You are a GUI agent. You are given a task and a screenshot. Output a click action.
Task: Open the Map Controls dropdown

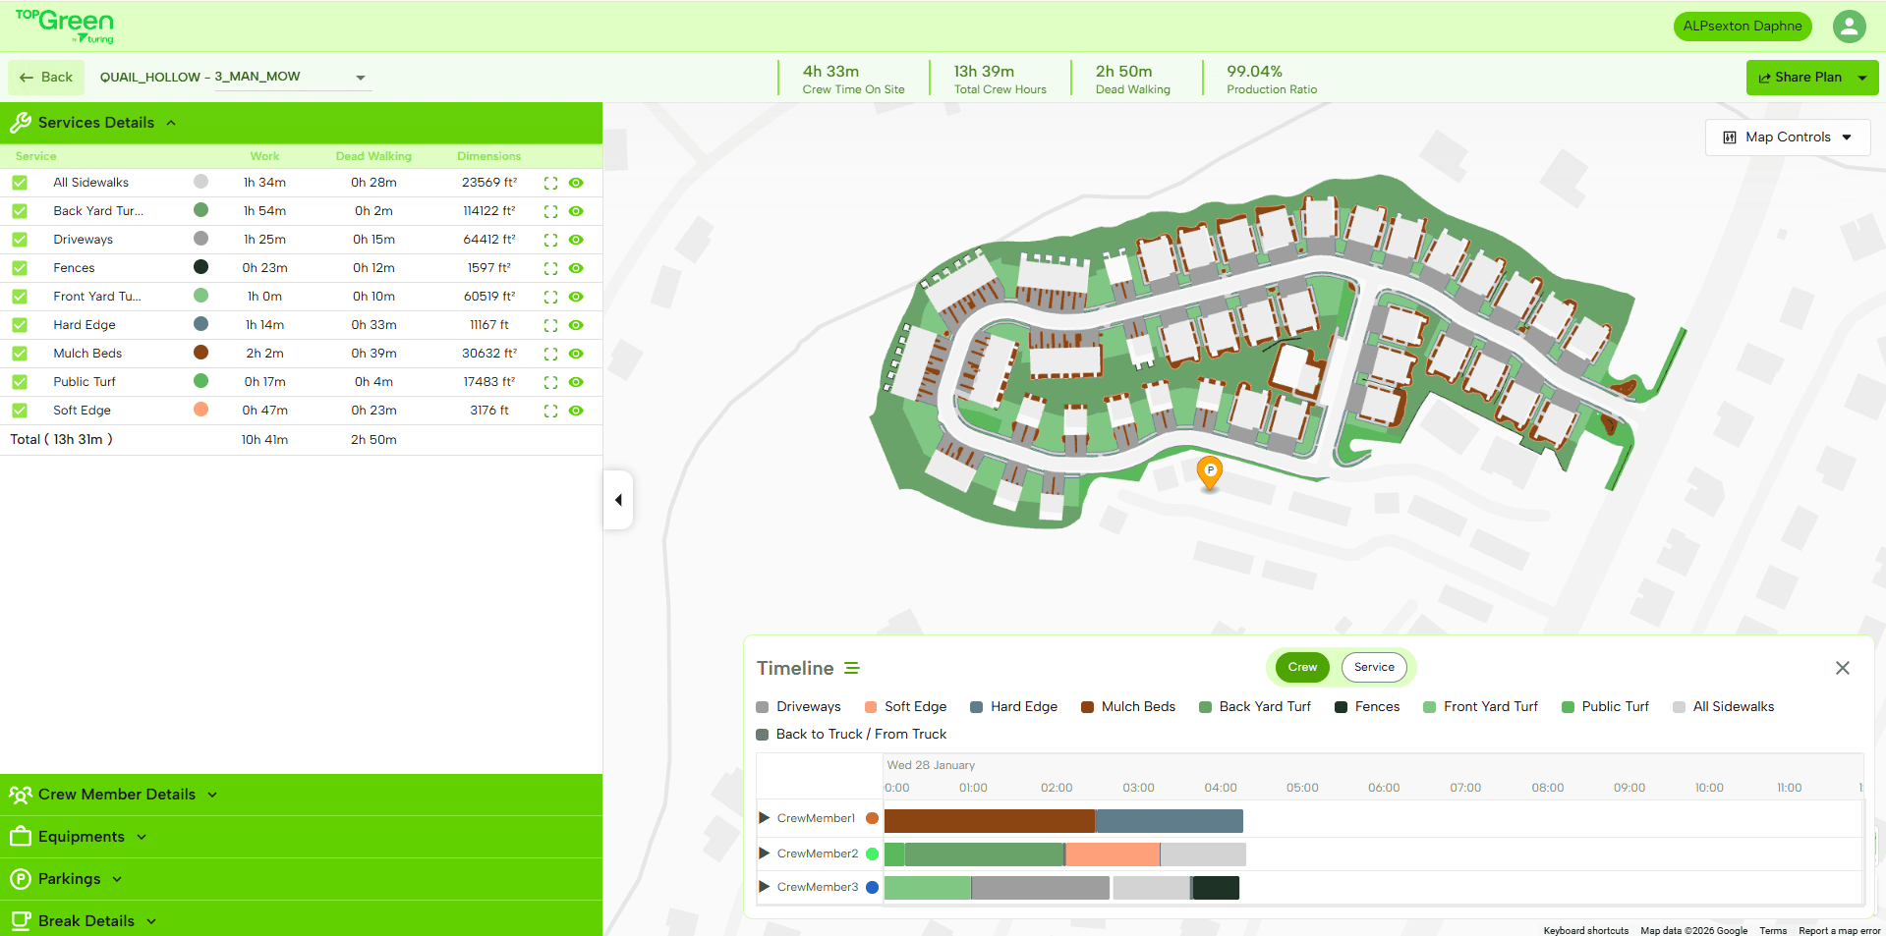1787,138
